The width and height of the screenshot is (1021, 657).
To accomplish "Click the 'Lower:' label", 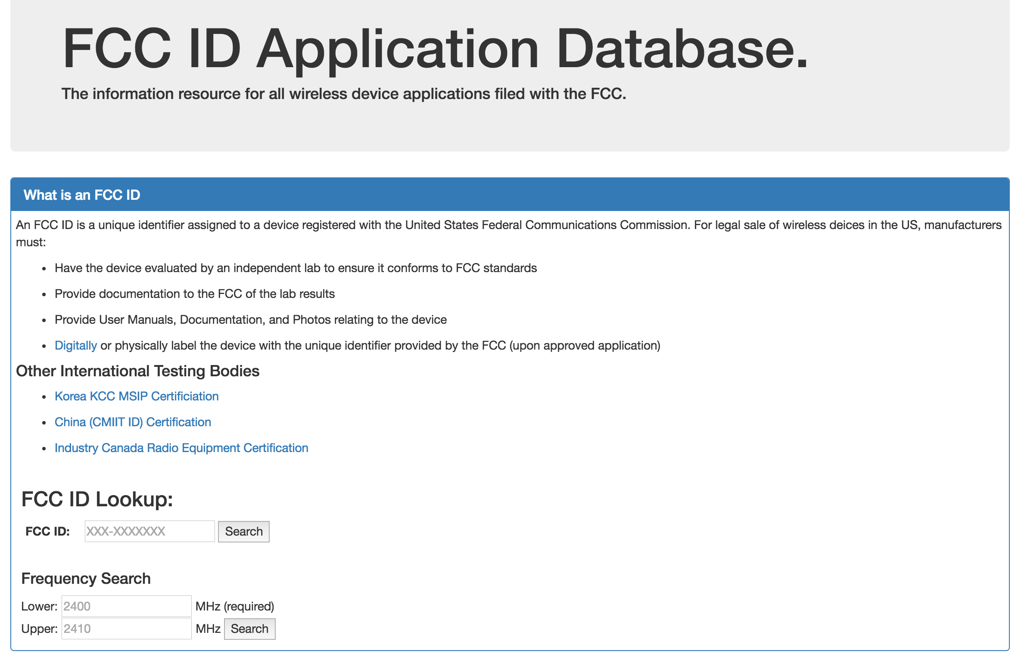I will pos(39,607).
